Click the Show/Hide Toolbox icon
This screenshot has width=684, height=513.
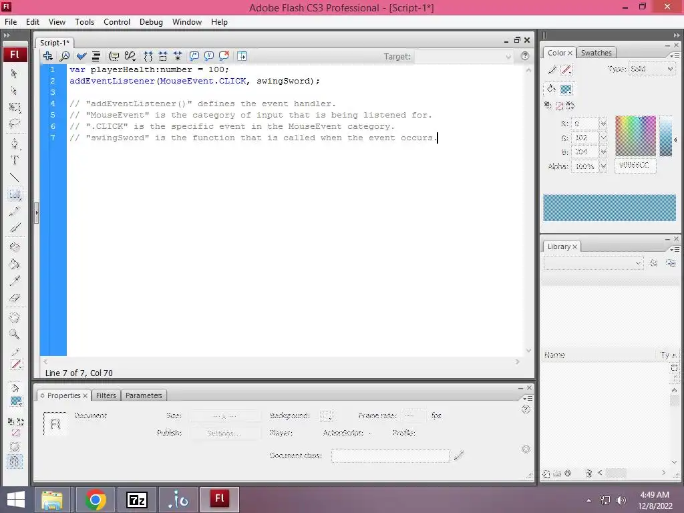pos(242,56)
